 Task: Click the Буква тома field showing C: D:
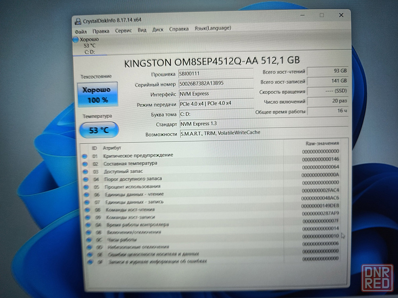click(x=217, y=114)
